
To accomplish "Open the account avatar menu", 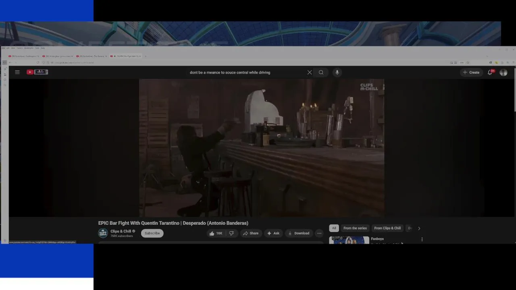I will 504,72.
